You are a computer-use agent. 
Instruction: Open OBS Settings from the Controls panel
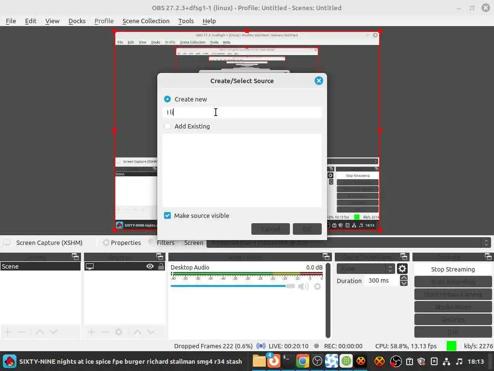coord(453,320)
